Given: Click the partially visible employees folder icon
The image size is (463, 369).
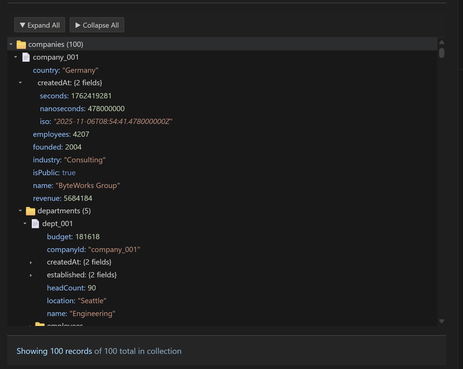Looking at the screenshot, I should [40, 324].
